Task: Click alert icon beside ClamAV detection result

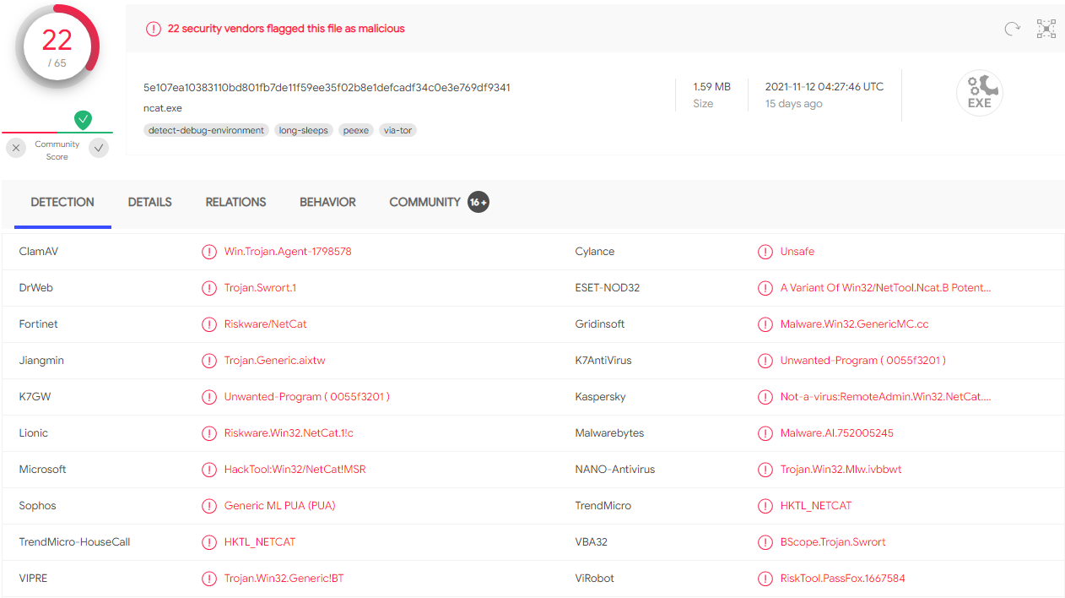Action: (208, 252)
